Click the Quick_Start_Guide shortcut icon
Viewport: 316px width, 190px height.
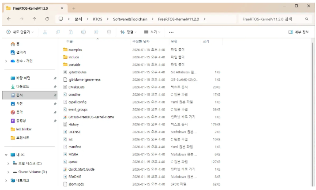click(x=65, y=169)
